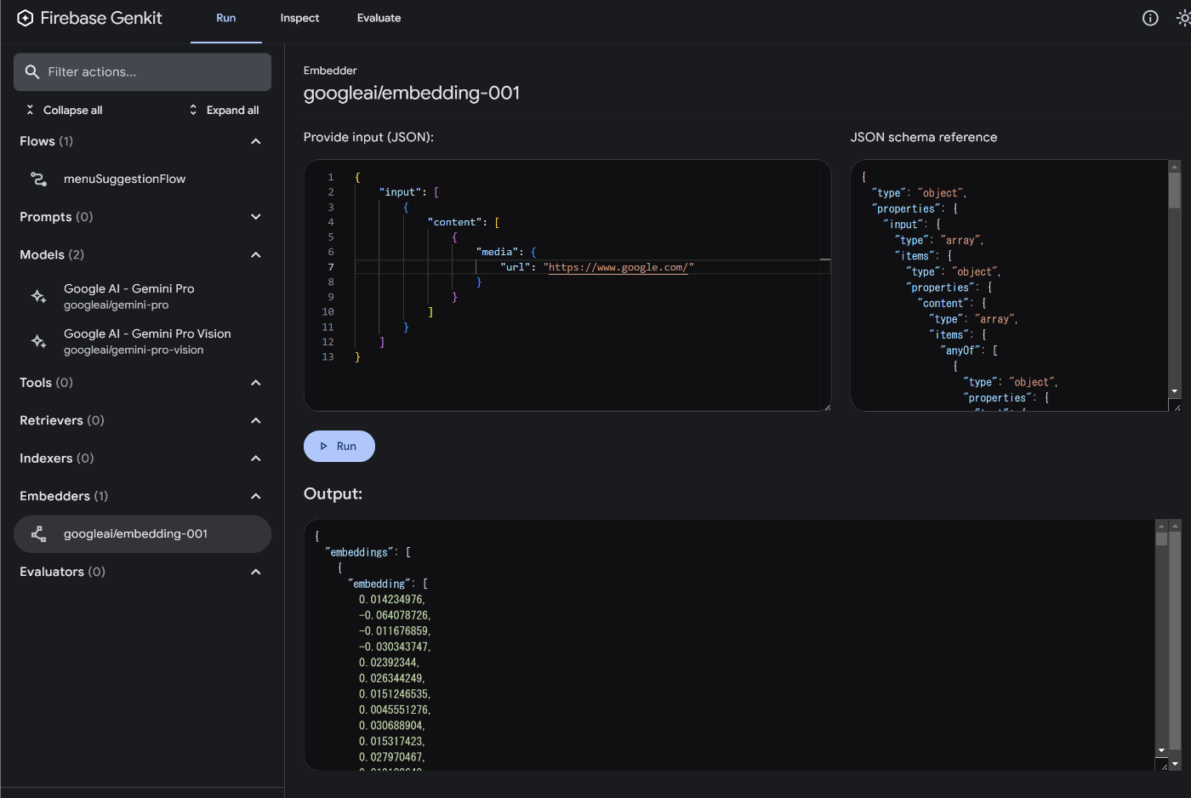
Task: Click the Retrievers section header label
Action: tap(62, 420)
